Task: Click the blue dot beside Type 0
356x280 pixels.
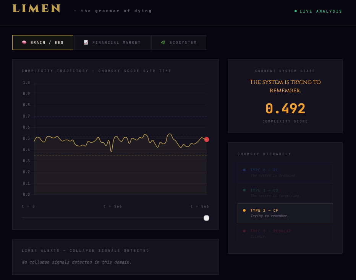Action: [x=244, y=170]
